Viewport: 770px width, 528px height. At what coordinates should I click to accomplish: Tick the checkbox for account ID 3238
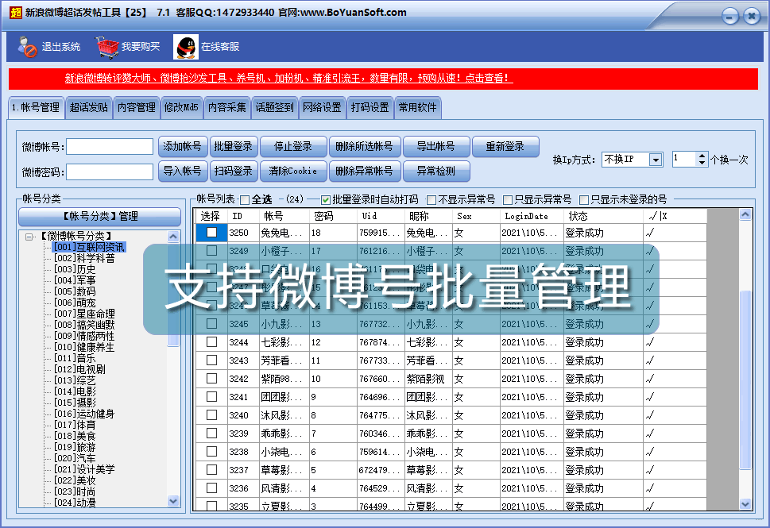click(x=211, y=452)
